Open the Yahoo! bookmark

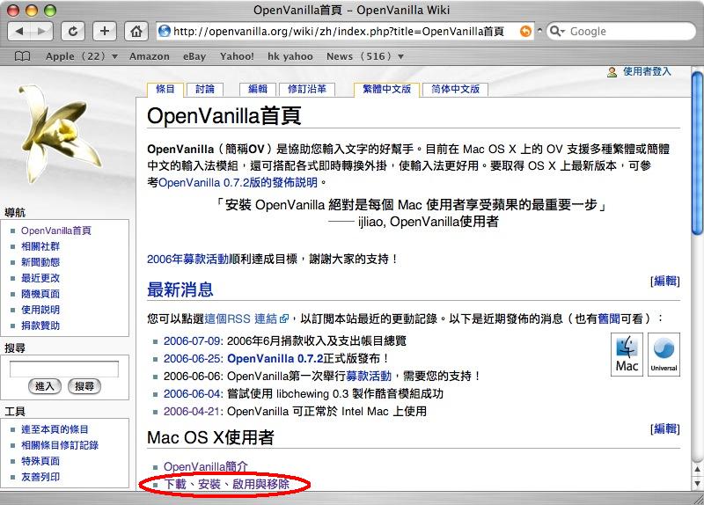(x=237, y=56)
